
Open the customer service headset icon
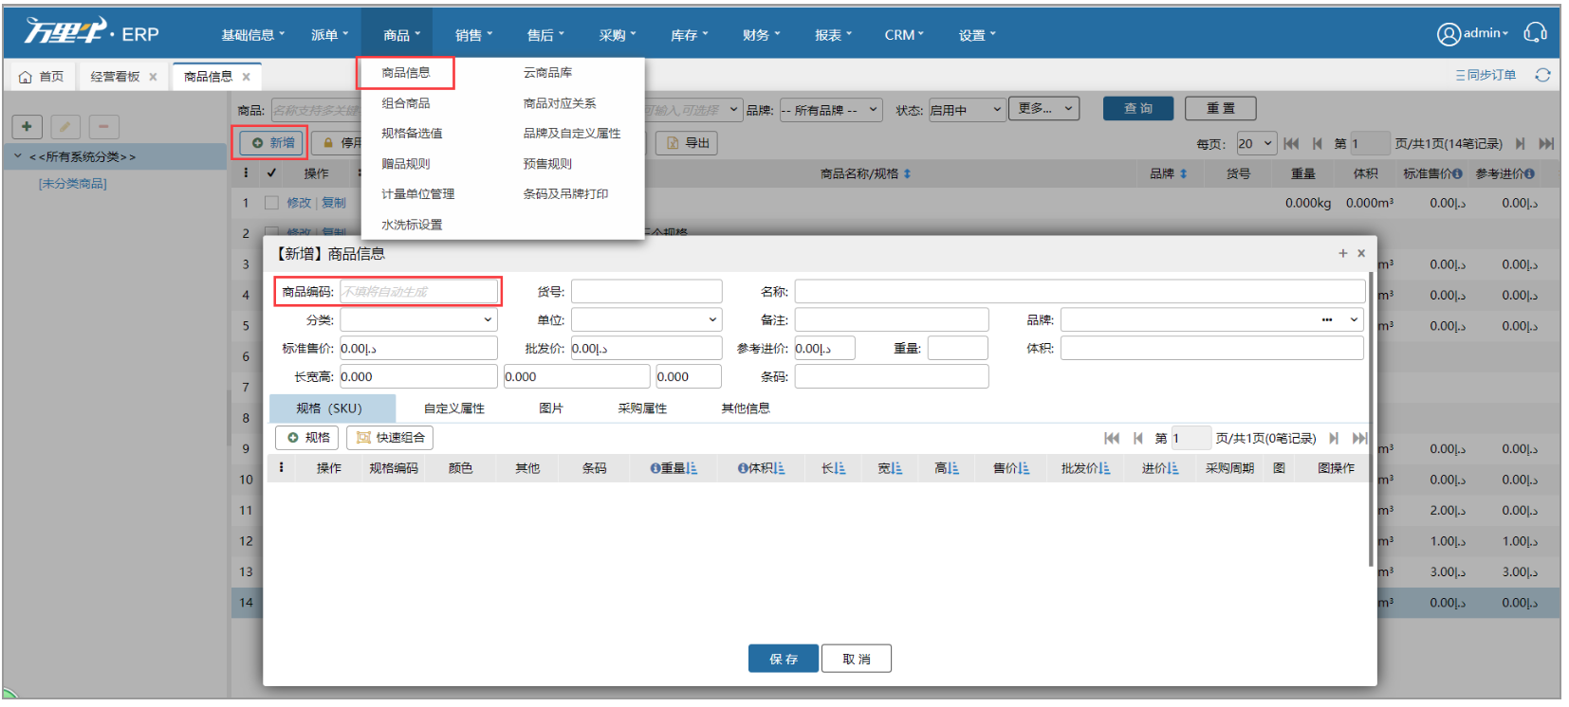click(1535, 33)
